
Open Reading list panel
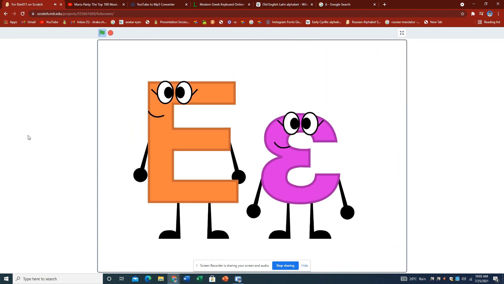tap(489, 22)
